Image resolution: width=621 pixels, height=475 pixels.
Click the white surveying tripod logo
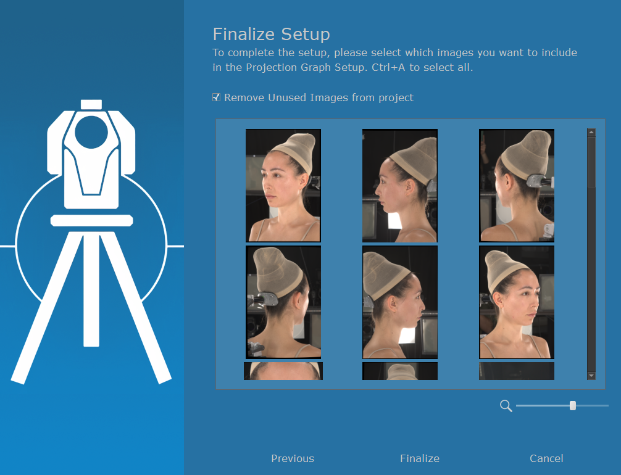tap(91, 241)
